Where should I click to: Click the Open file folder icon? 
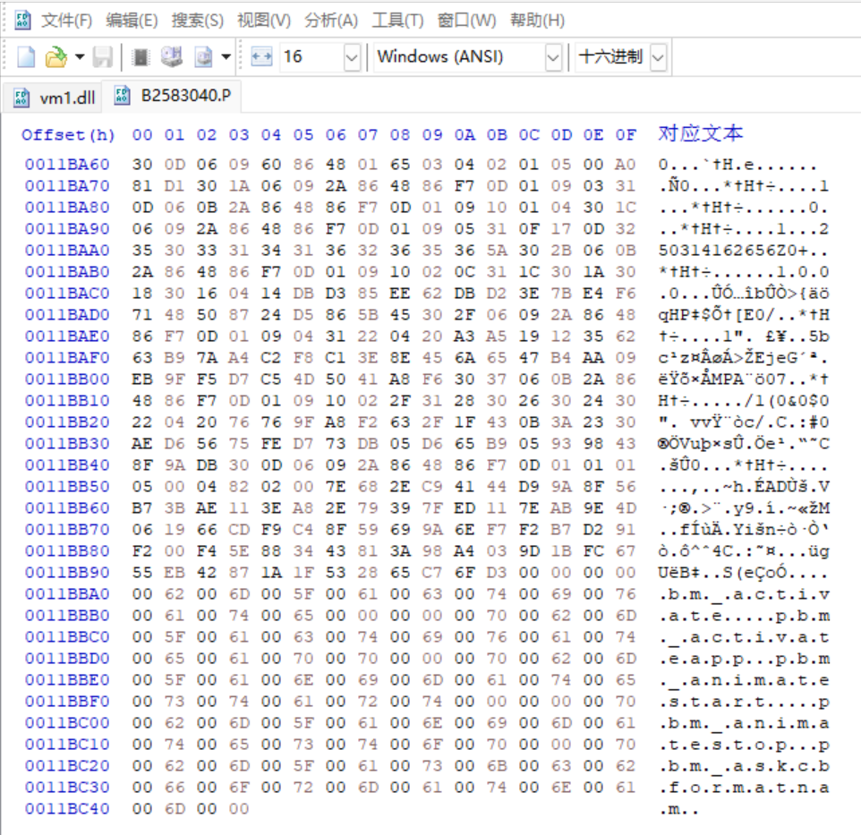click(55, 56)
